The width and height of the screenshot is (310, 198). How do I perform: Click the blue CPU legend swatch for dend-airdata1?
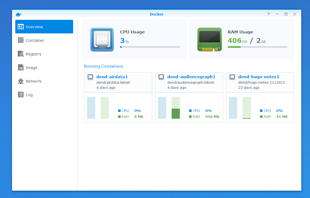click(119, 111)
